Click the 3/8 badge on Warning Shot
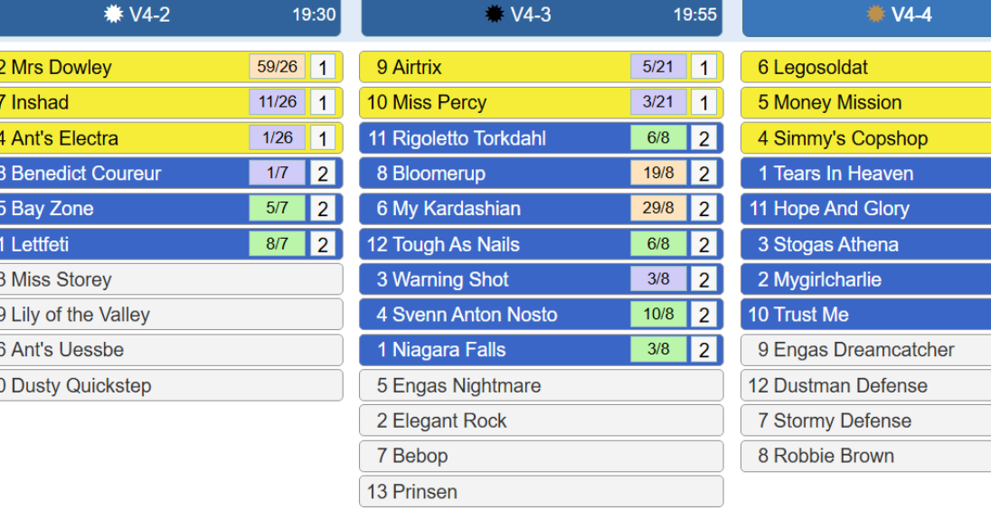Image resolution: width=991 pixels, height=510 pixels. (658, 279)
